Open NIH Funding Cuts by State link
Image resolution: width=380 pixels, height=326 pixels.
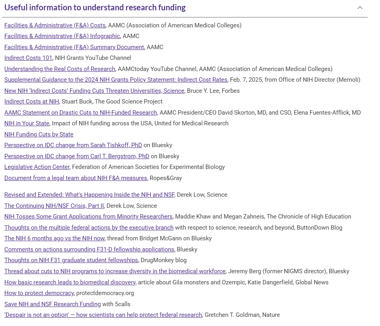[x=39, y=134]
